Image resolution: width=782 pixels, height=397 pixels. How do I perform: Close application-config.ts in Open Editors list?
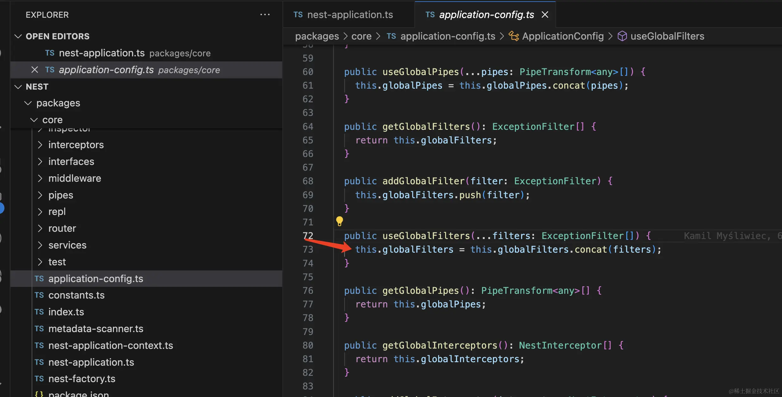click(35, 70)
